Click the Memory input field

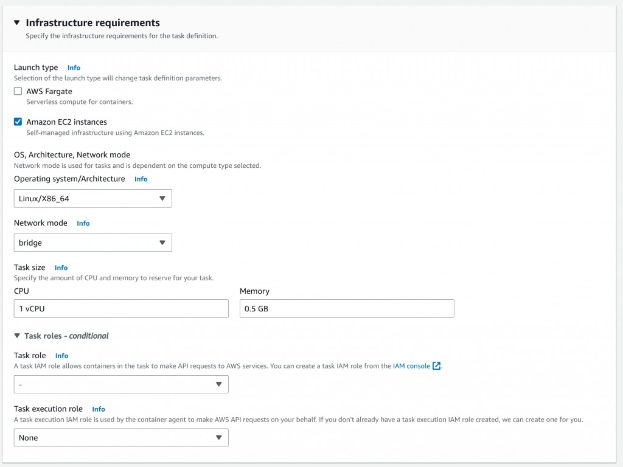click(347, 308)
